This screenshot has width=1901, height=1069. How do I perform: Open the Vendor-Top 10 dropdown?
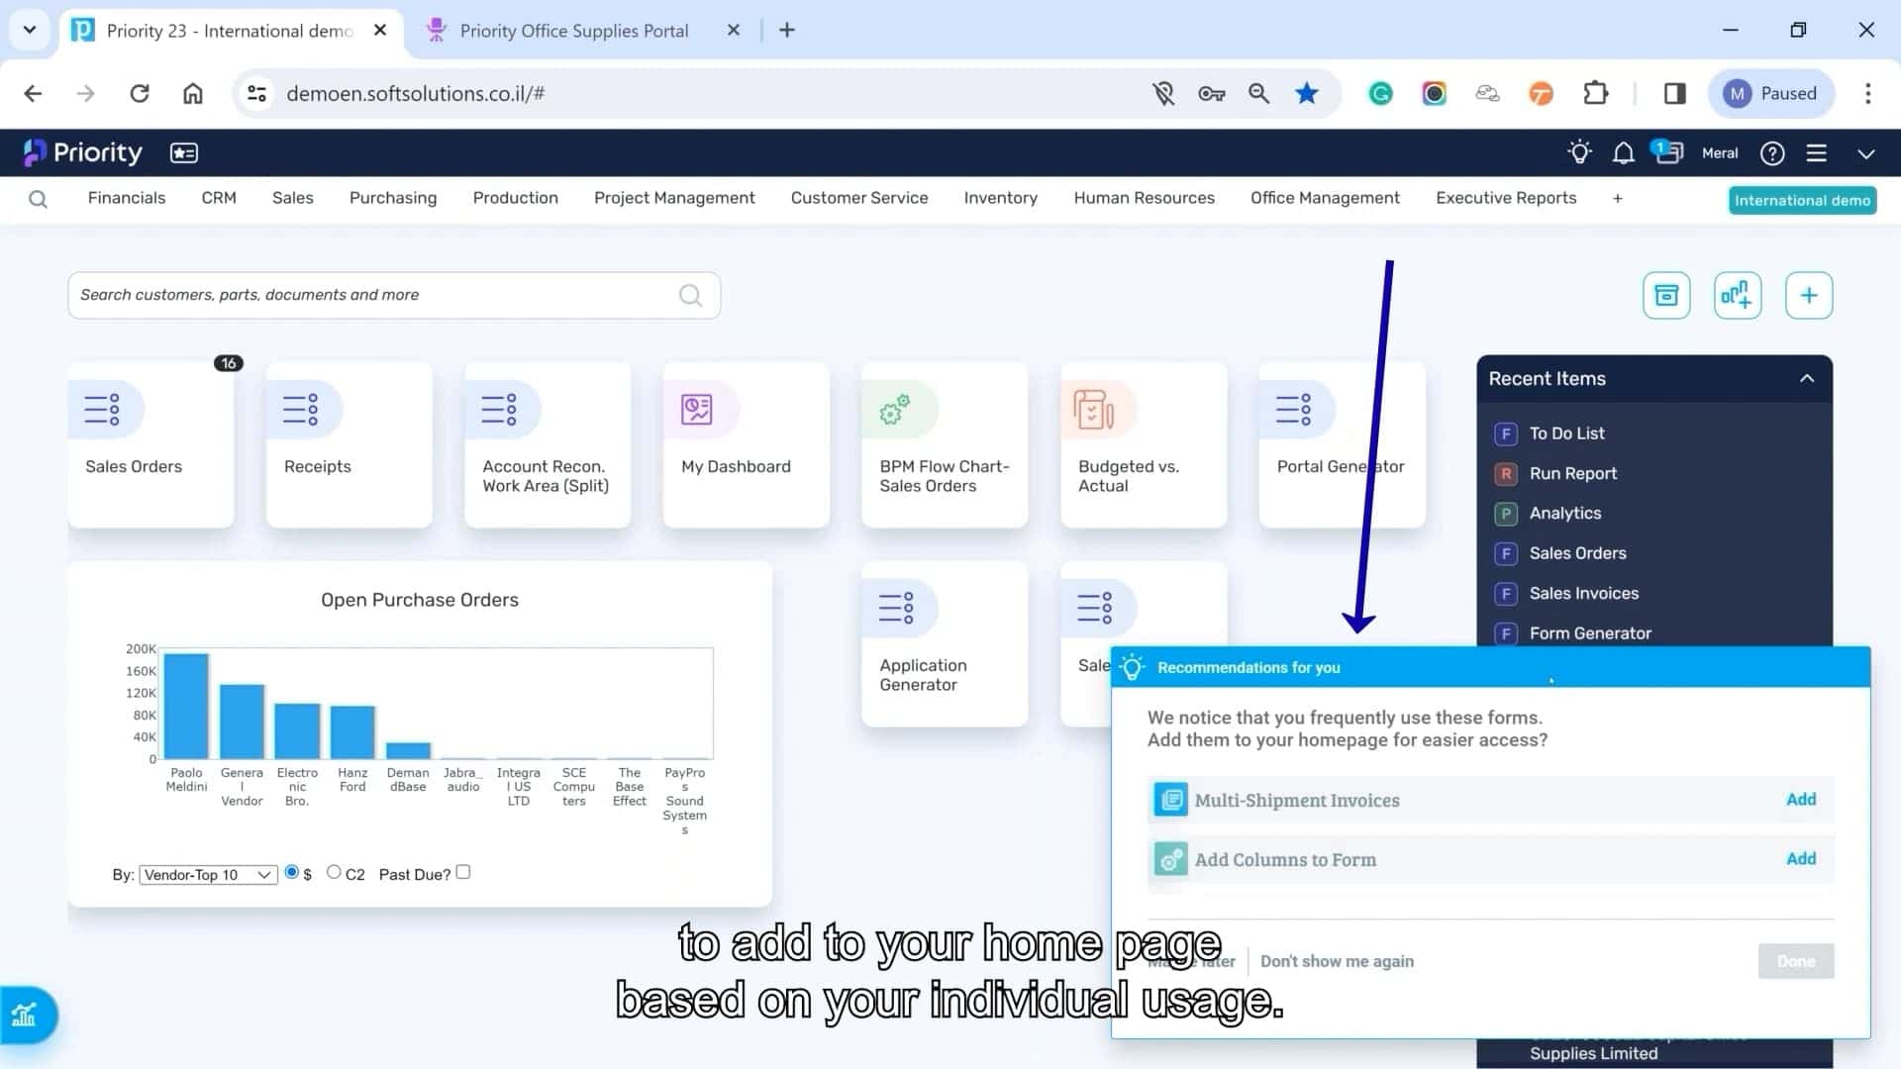click(x=208, y=875)
